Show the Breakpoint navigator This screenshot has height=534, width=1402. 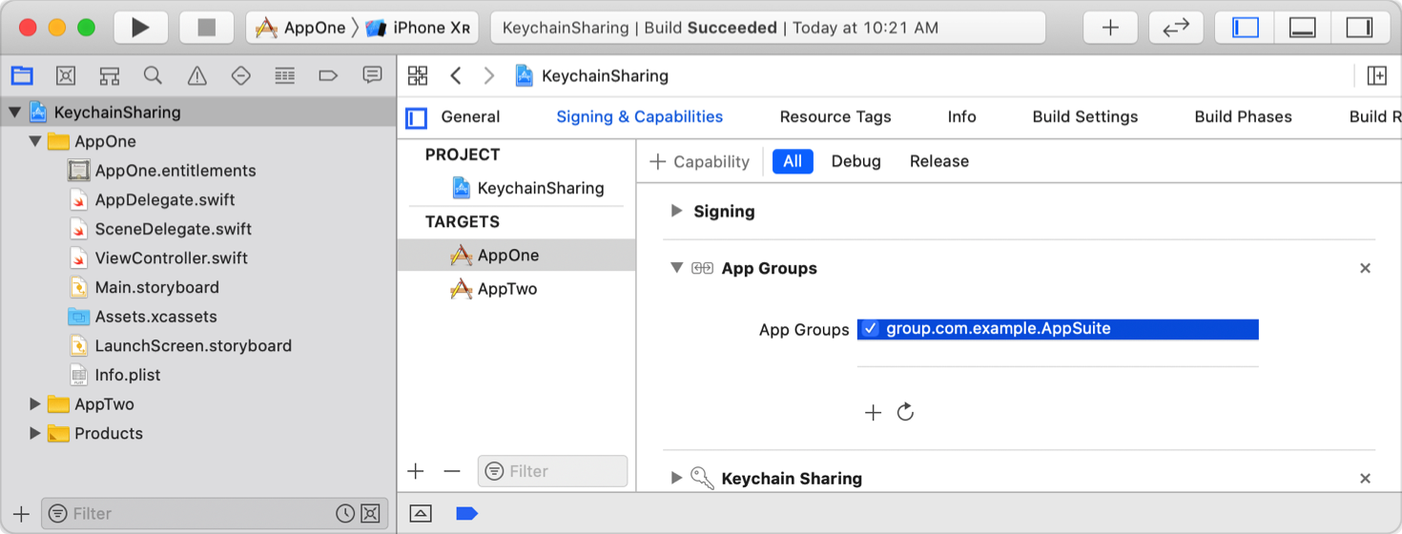328,75
